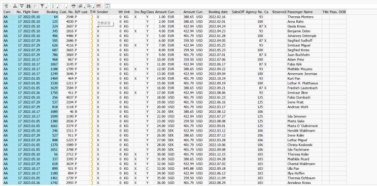Click phone icon in Hendrik Waldmann row
The width and height of the screenshot is (377, 186).
(92, 131)
